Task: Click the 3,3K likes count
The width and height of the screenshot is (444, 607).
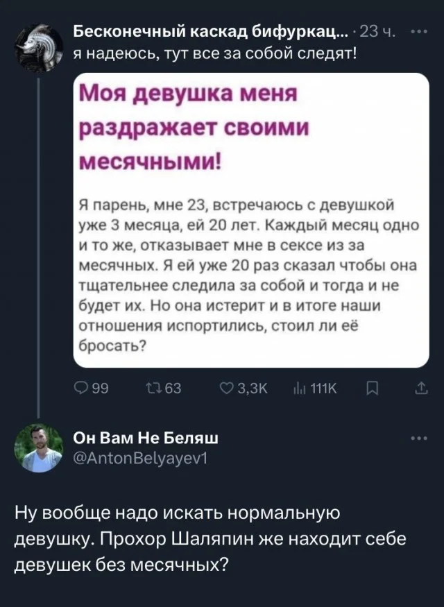Action: pyautogui.click(x=247, y=388)
